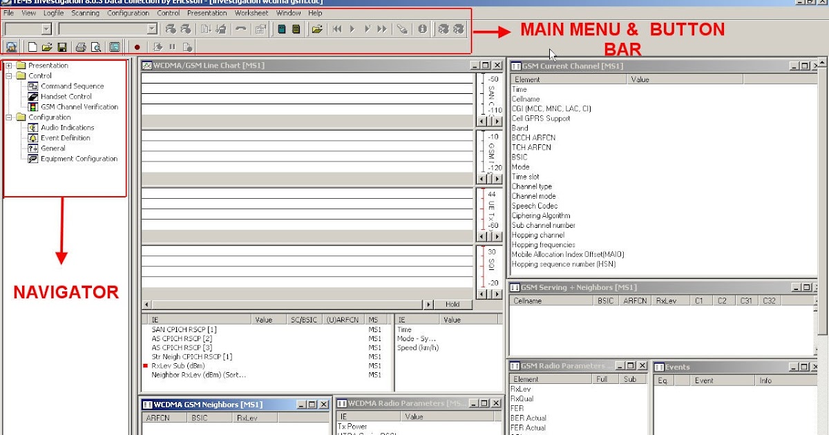The height and width of the screenshot is (435, 829).
Task: Click the Save logfile floppy disk icon
Action: click(x=64, y=46)
